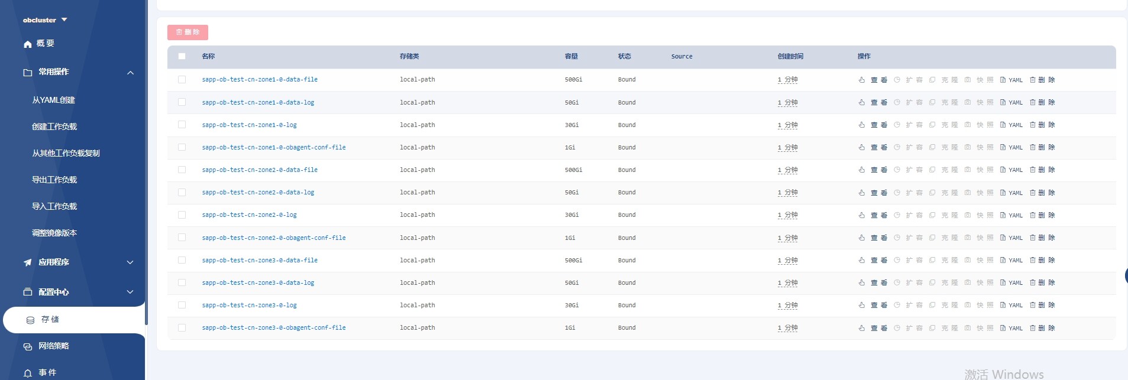This screenshot has height=380, width=1128.
Task: Open YAML for sapp-ob-test-cn-zone1-0-obagent-conf-file
Action: [x=1011, y=147]
